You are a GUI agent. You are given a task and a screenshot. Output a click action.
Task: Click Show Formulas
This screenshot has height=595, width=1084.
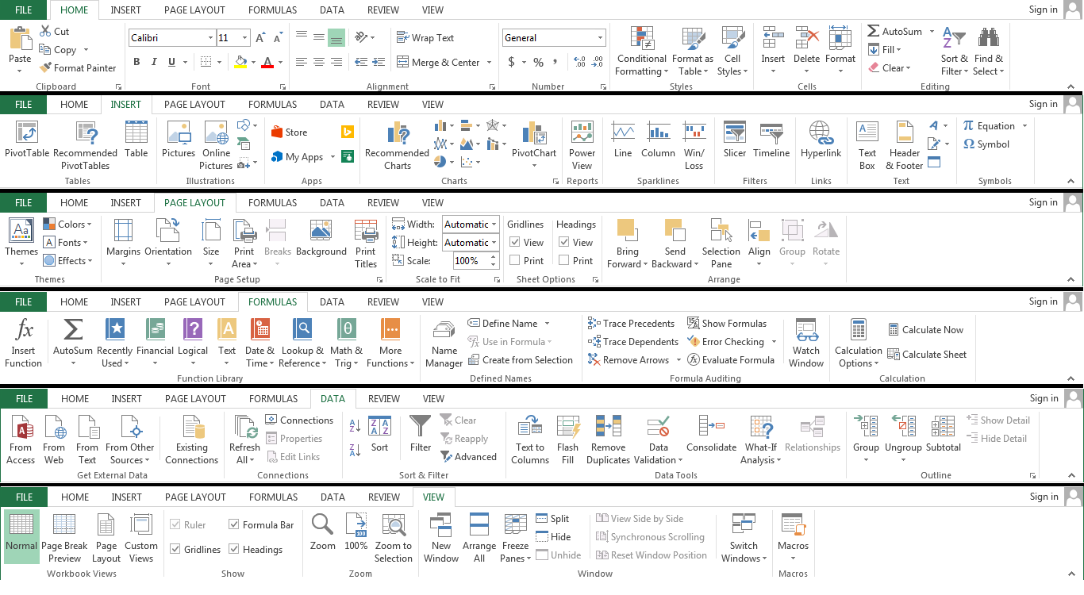tap(727, 324)
